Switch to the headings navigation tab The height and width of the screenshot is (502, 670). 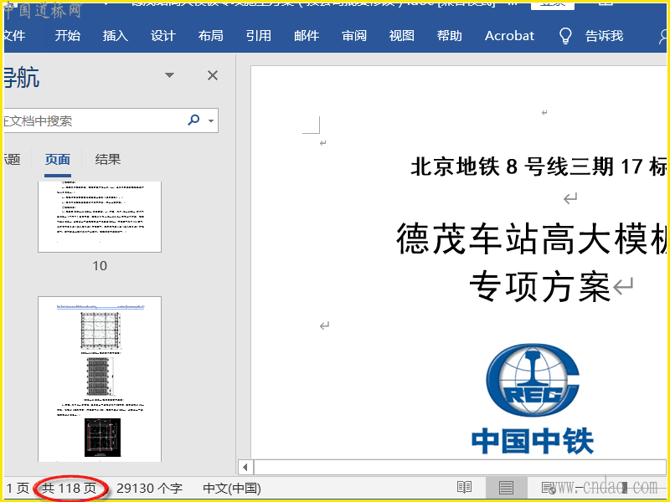coord(12,160)
